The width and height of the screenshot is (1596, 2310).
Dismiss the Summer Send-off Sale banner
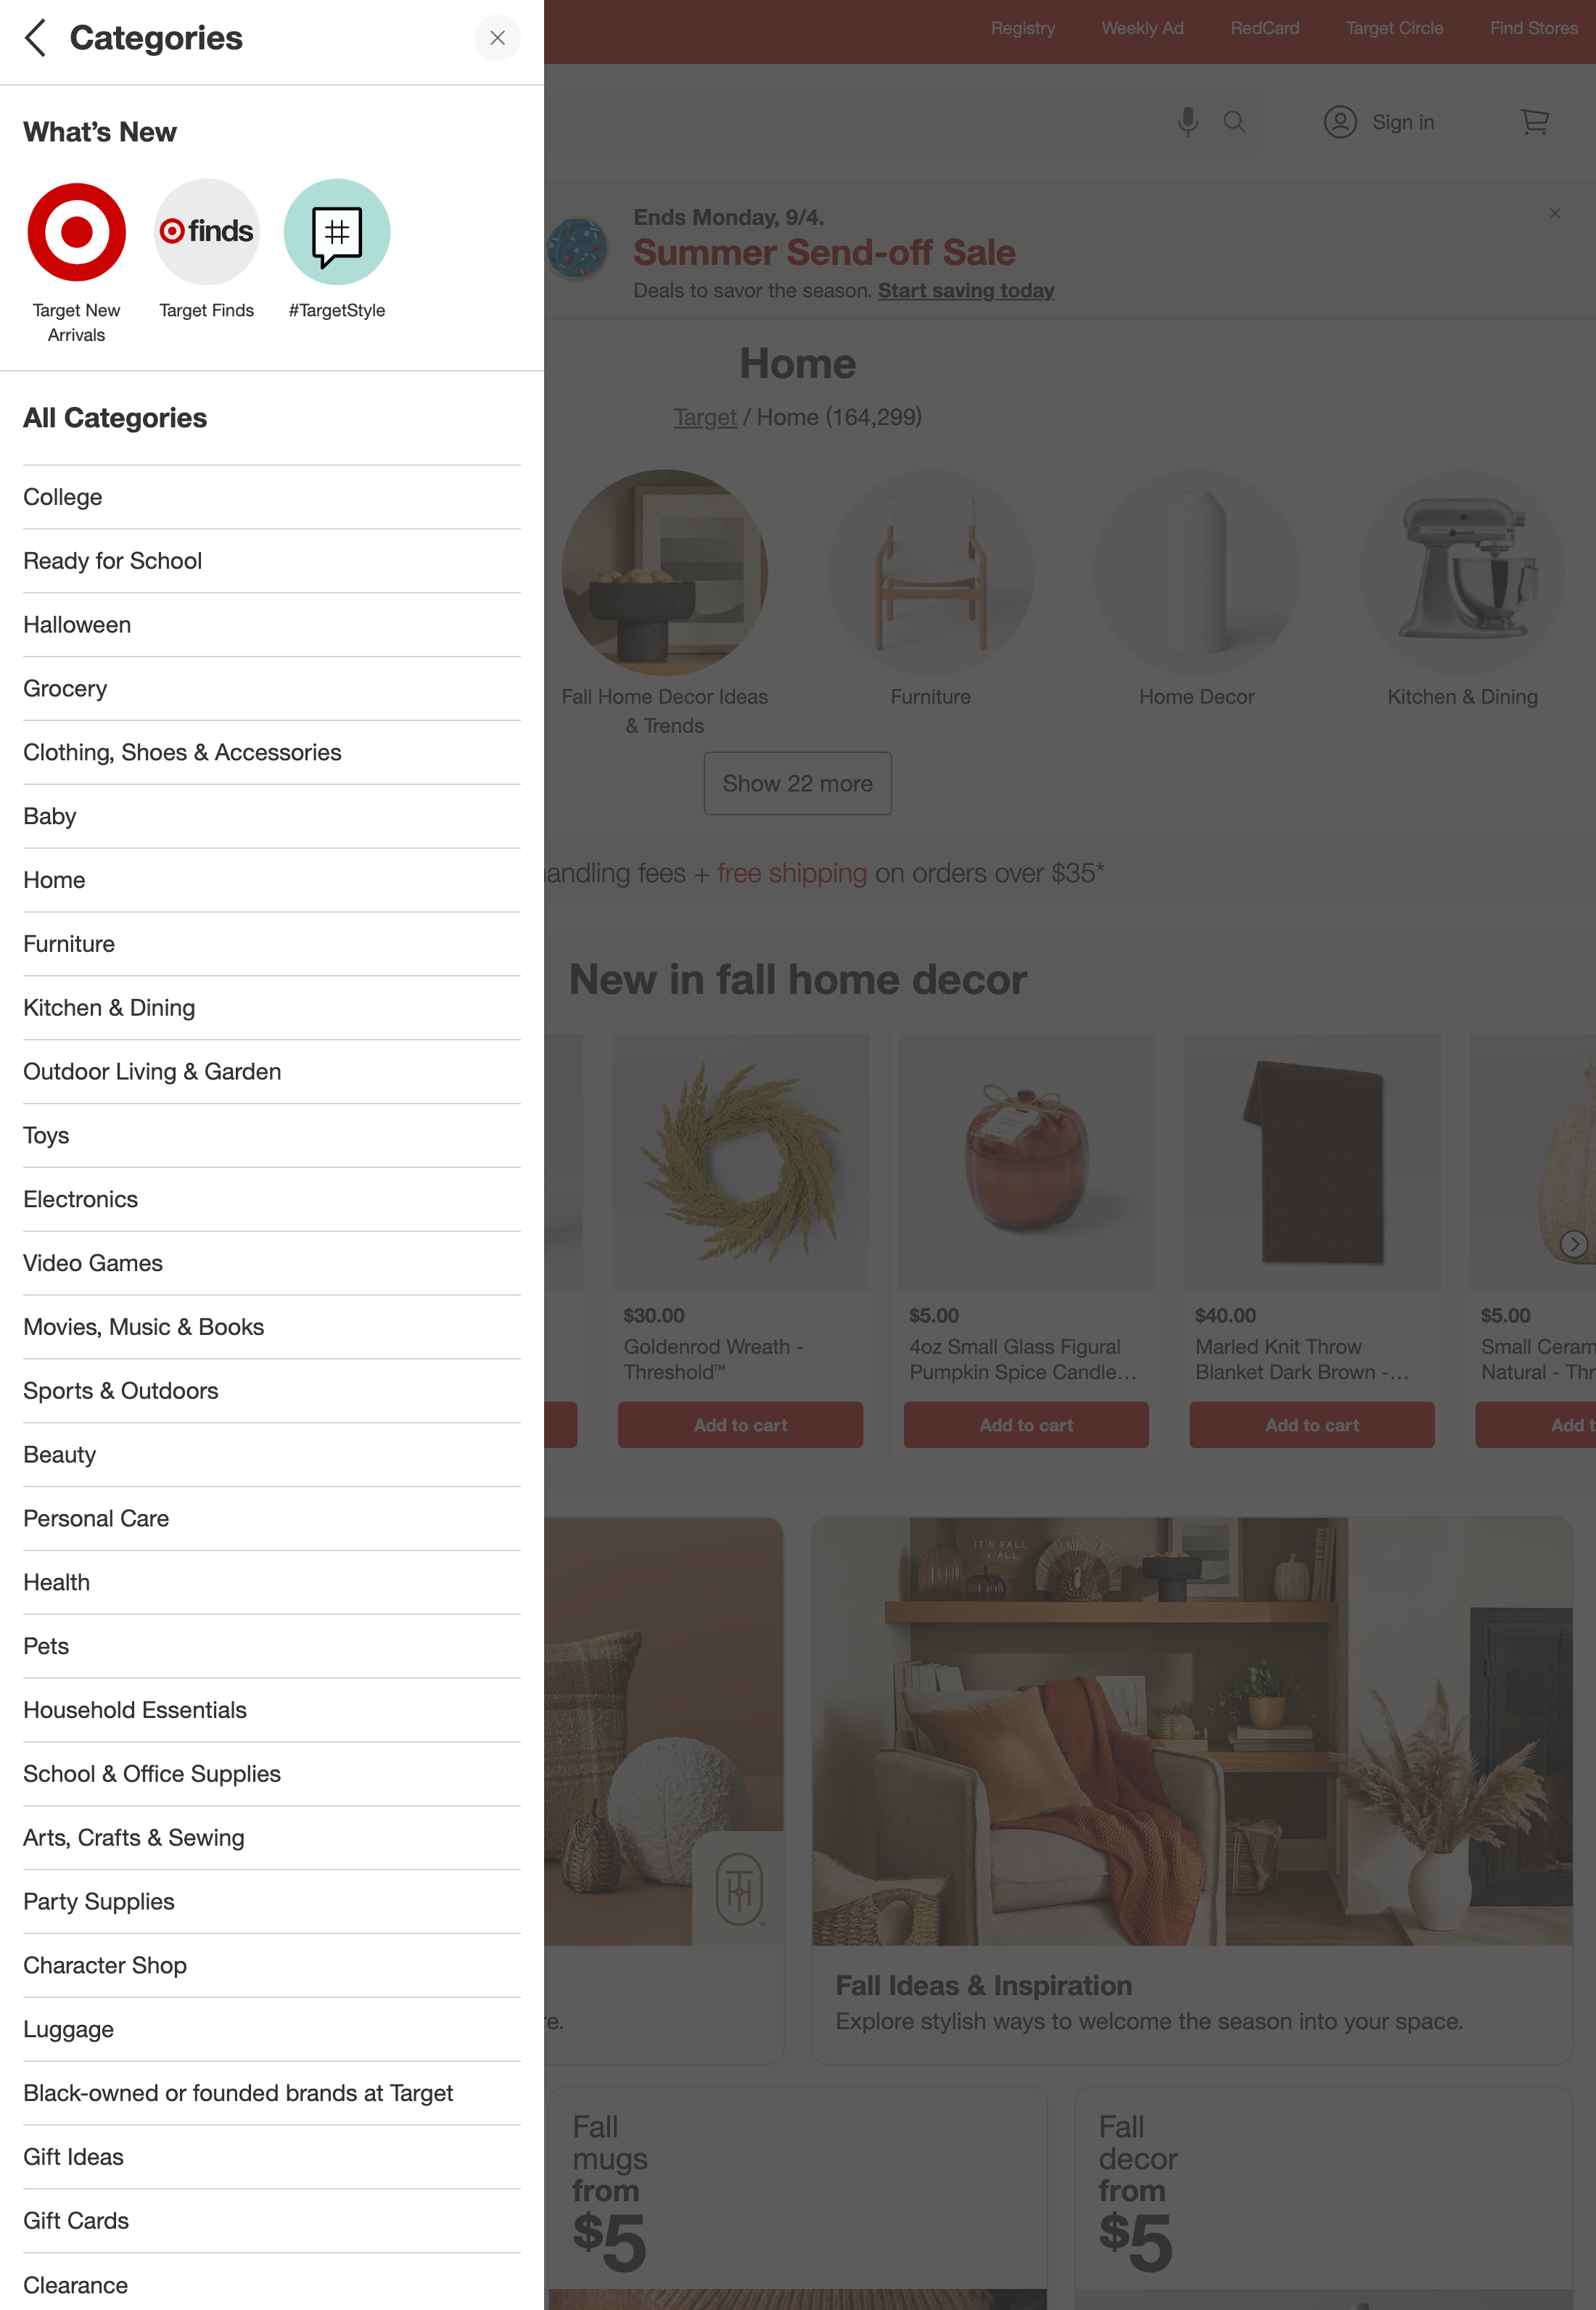[x=1555, y=213]
